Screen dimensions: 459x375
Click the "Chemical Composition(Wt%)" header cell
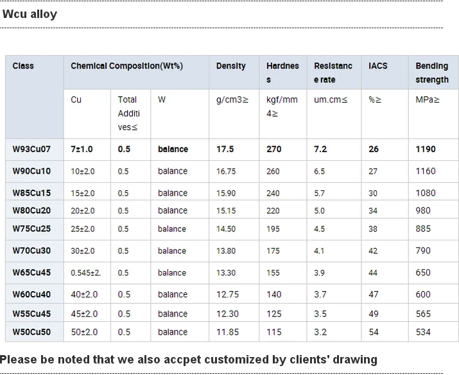tap(126, 66)
